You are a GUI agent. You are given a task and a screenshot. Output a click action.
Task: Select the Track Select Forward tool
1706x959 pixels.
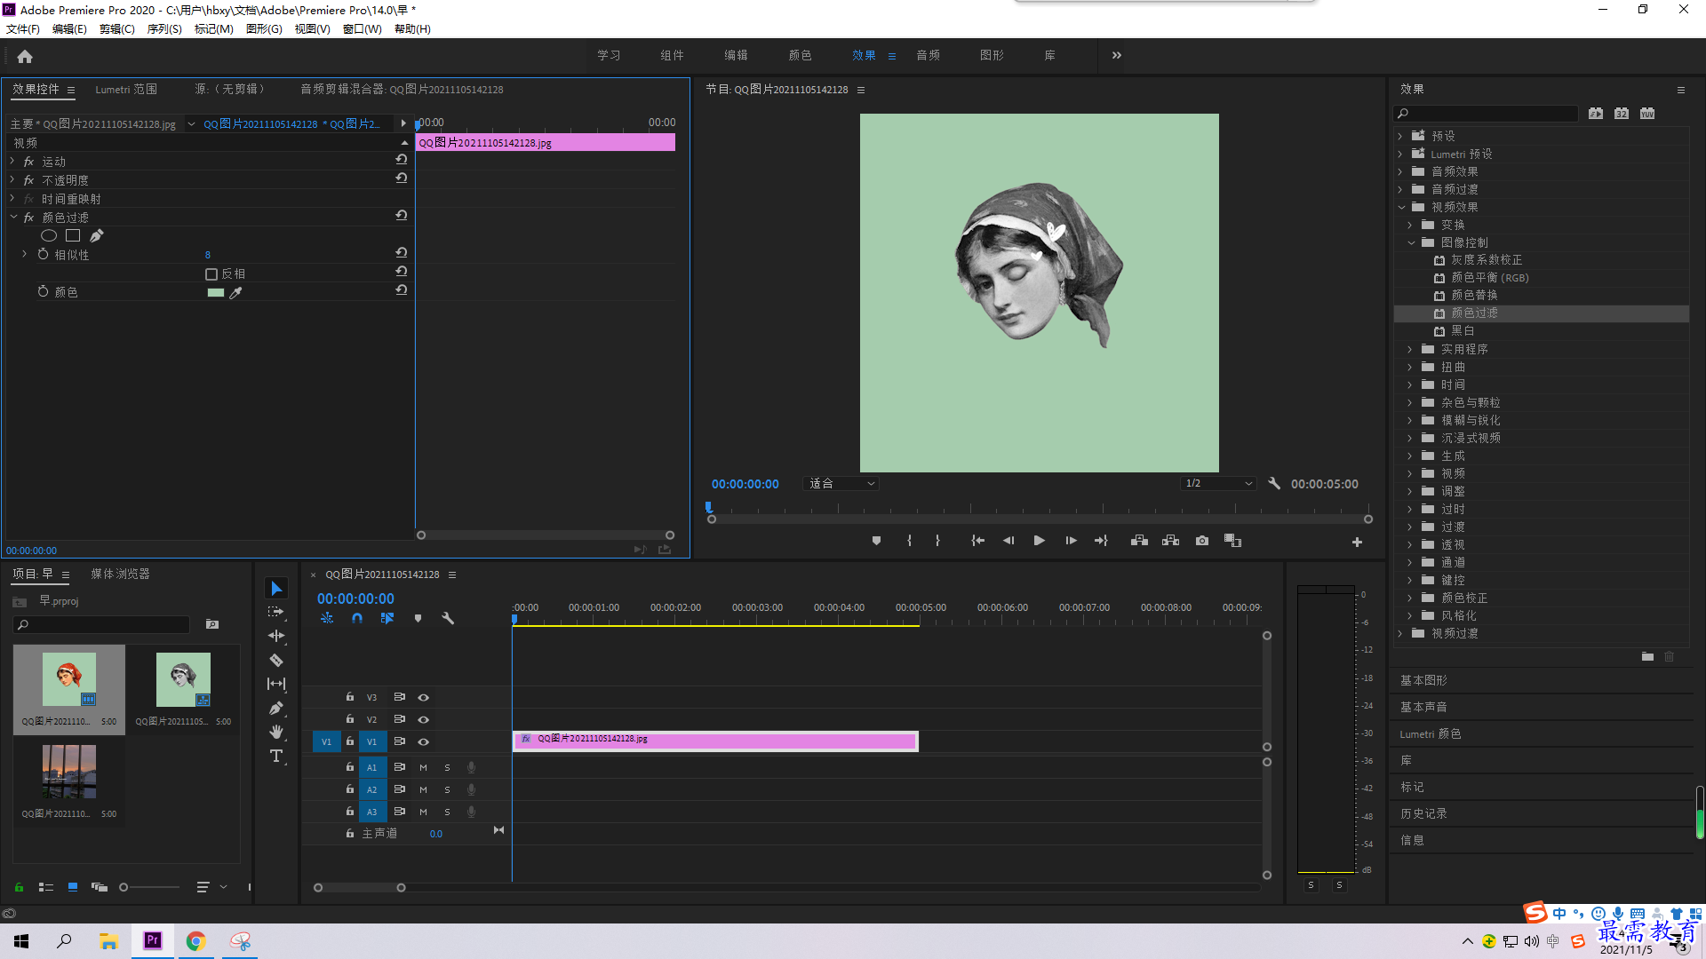pyautogui.click(x=276, y=612)
